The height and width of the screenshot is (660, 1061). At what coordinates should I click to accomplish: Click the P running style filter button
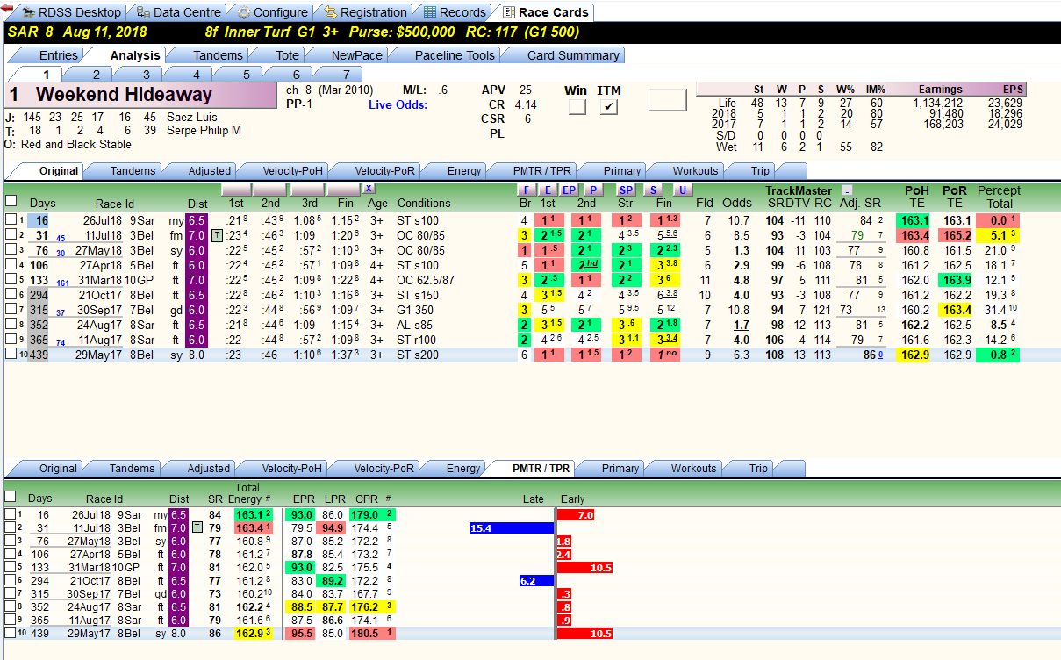tap(592, 190)
